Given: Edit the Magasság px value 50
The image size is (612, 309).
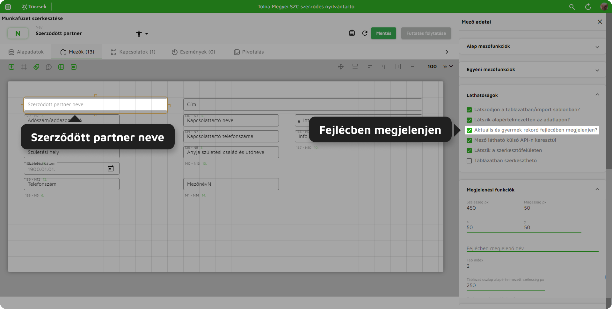Looking at the screenshot, I should pyautogui.click(x=552, y=208).
